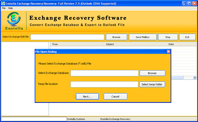Click the Next... button

[87, 97]
